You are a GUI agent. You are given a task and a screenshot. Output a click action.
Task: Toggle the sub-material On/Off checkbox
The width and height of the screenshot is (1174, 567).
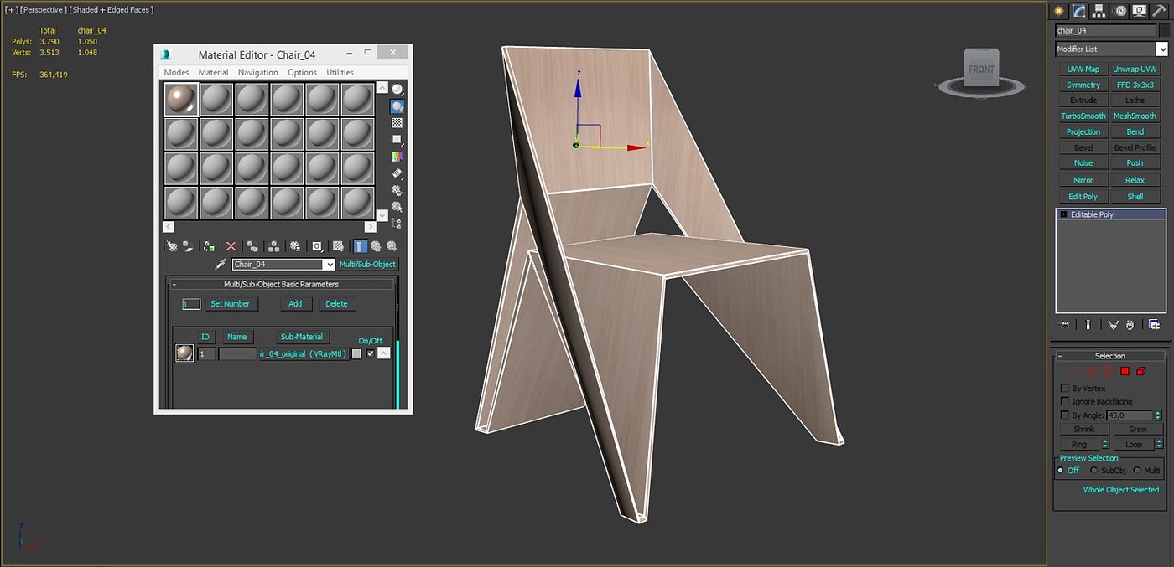point(370,353)
